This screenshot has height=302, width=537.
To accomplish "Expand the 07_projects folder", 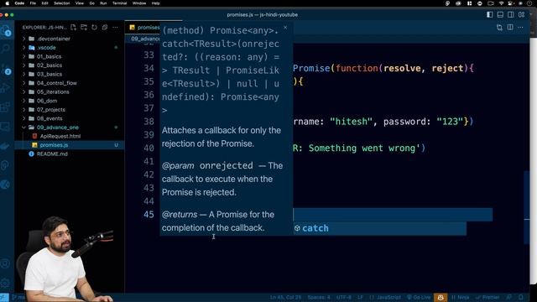I will (70, 110).
